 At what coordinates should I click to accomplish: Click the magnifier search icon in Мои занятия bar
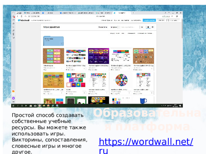click(x=142, y=27)
